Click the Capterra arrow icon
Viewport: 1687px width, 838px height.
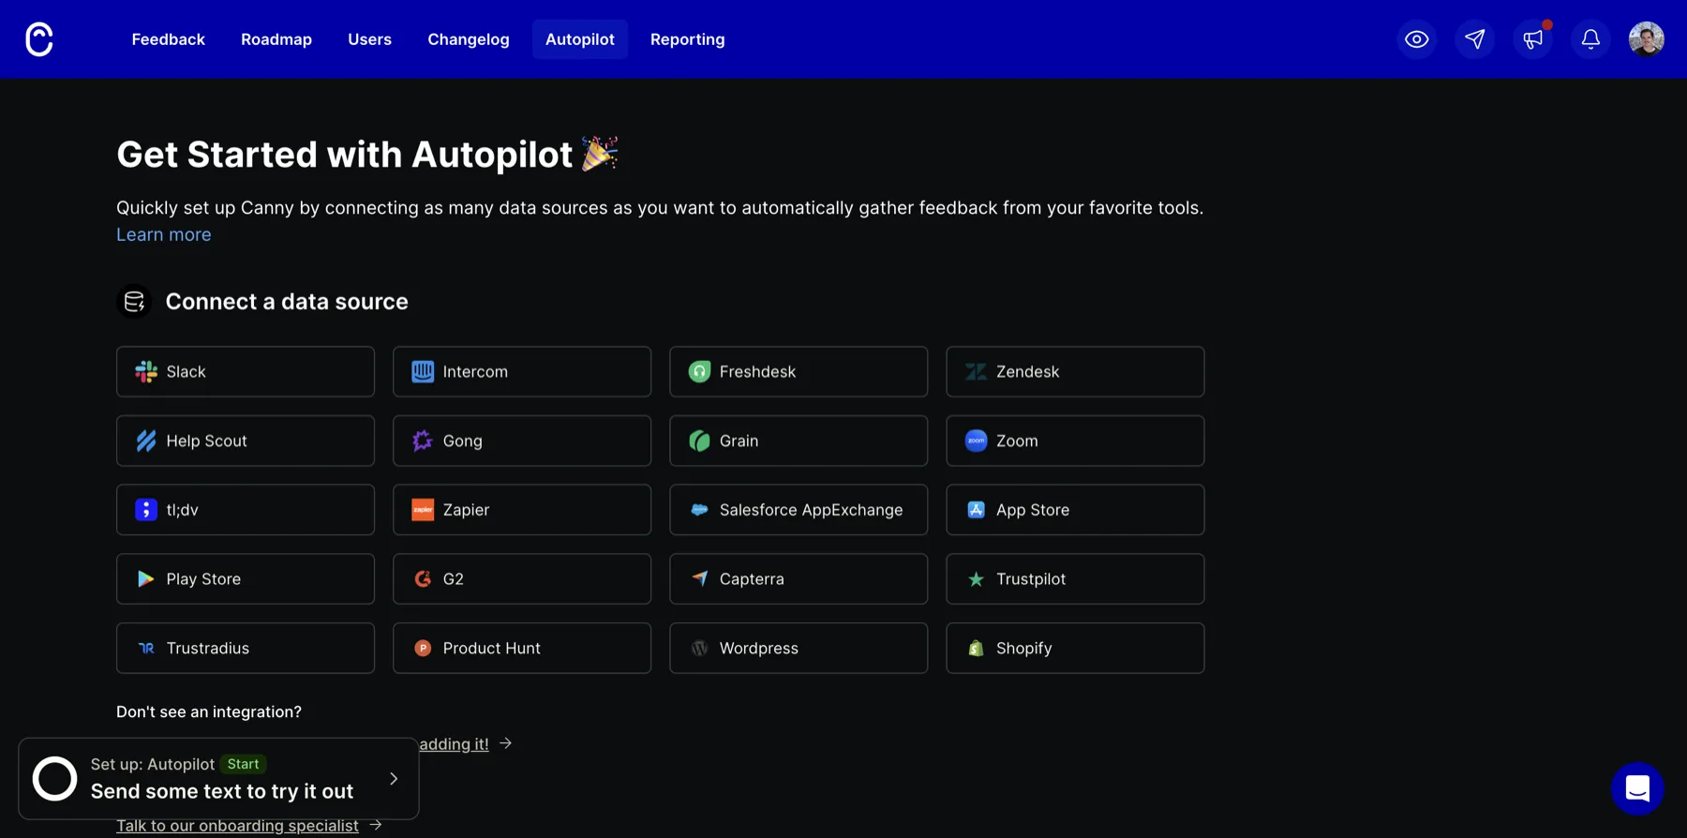click(x=699, y=579)
